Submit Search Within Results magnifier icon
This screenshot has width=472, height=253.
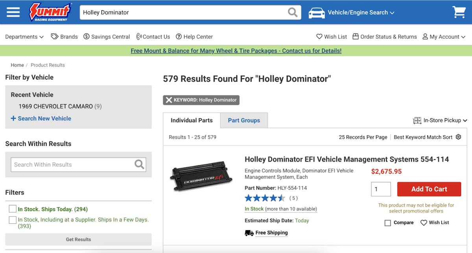point(139,165)
